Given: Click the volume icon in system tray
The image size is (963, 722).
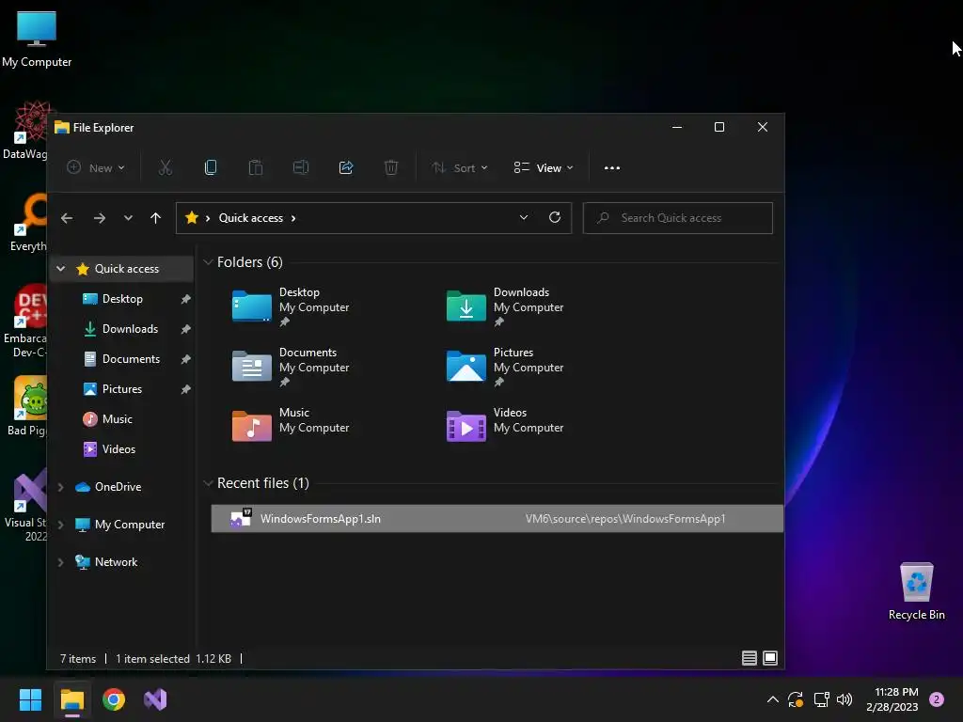Looking at the screenshot, I should tap(845, 699).
